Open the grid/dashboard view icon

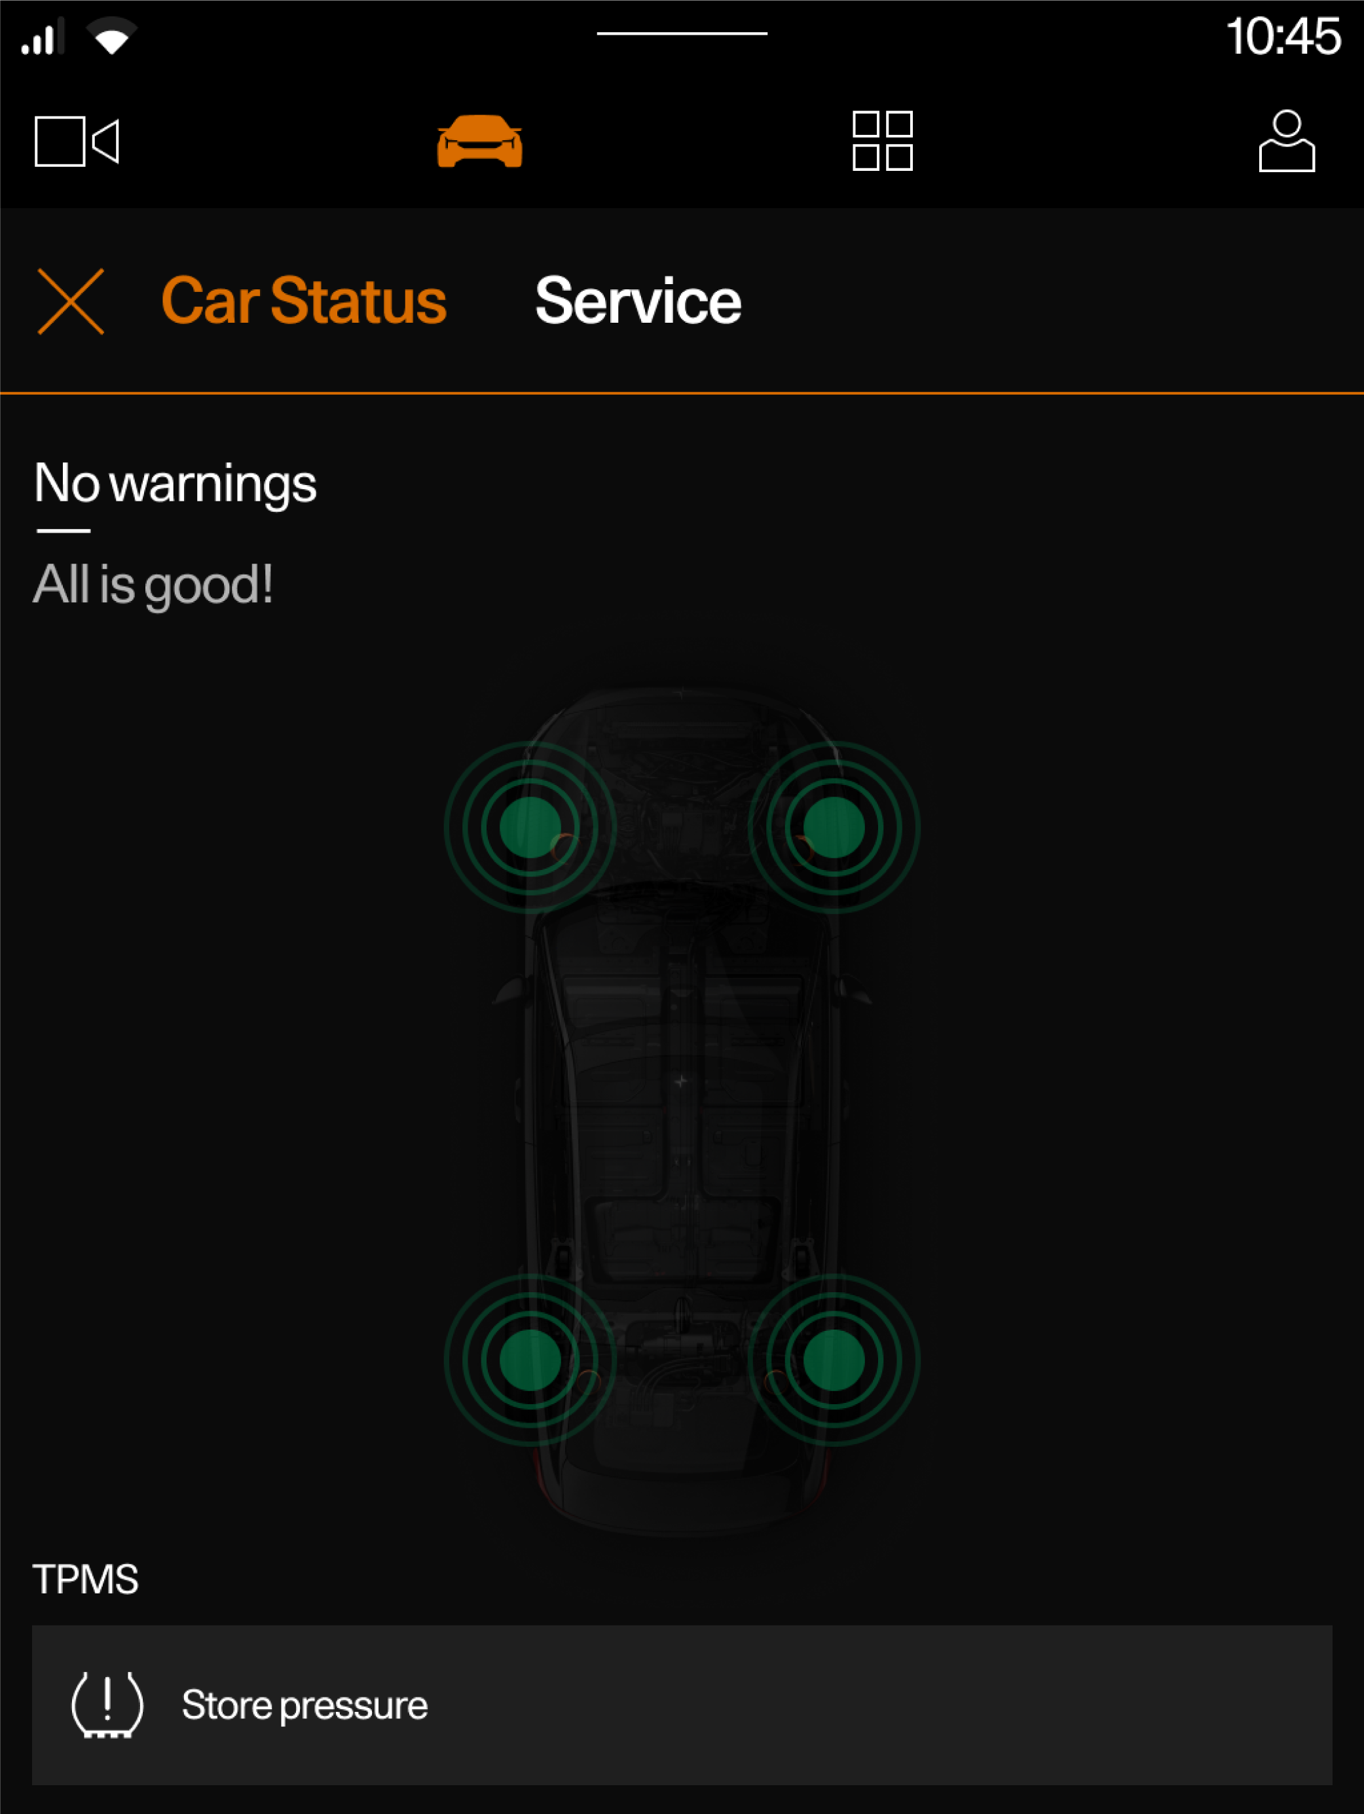point(883,140)
